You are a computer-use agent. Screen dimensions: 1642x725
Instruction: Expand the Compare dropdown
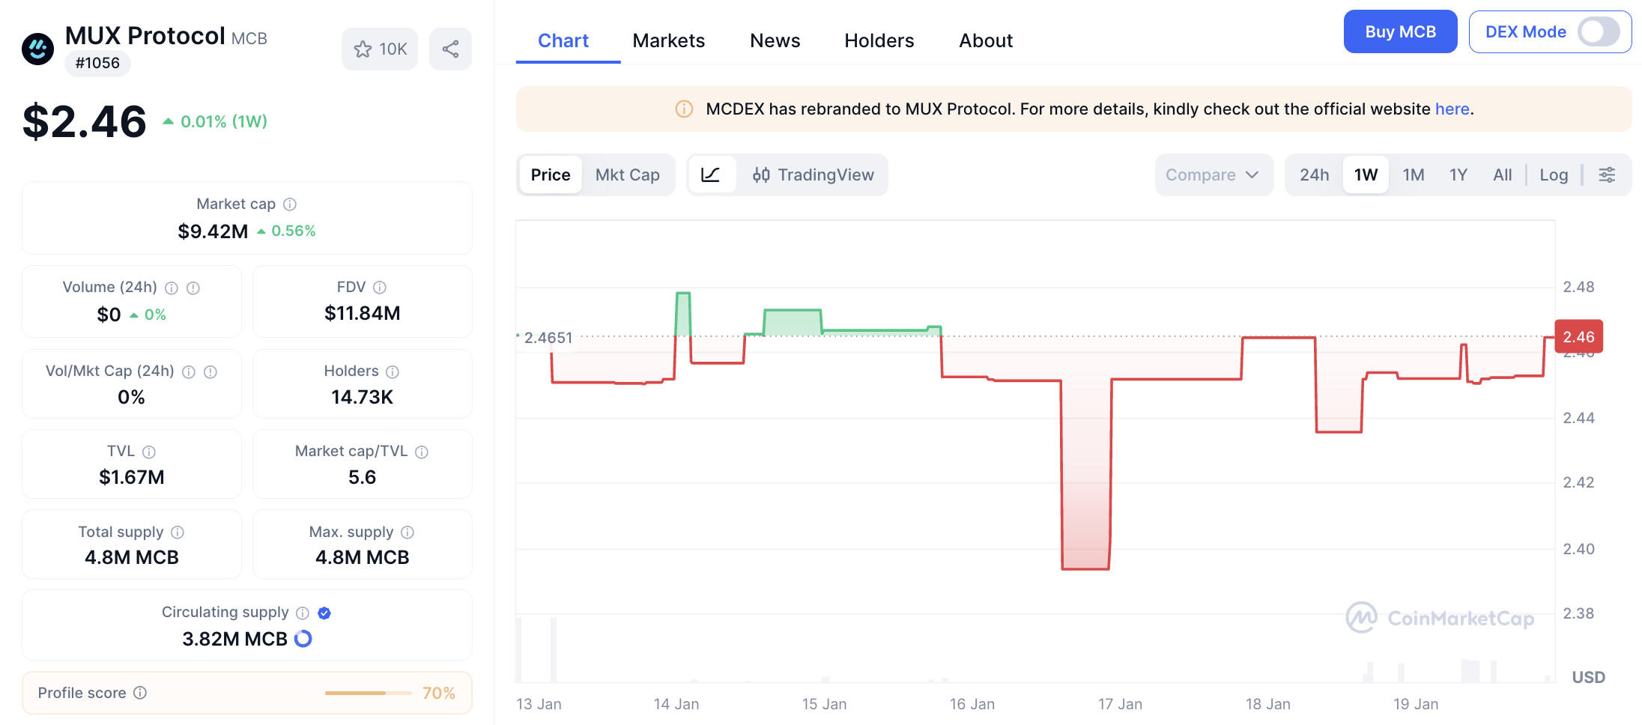1213,175
